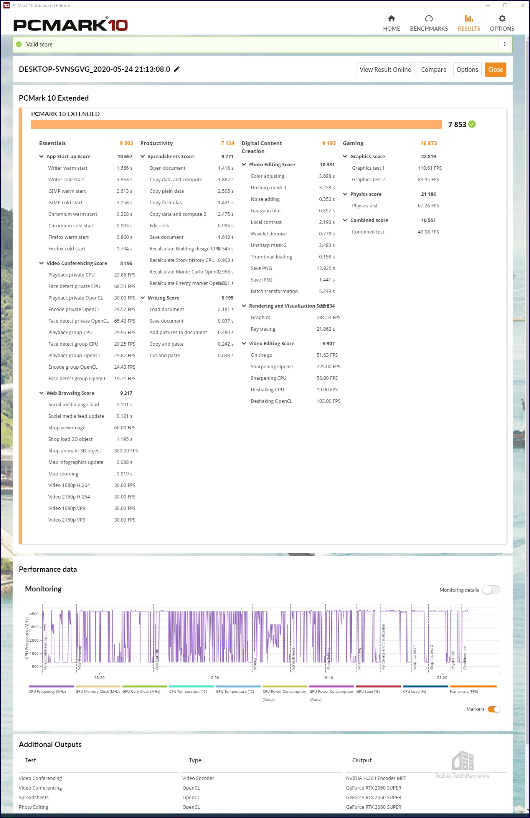Select GPU Temperature legend swatch
The height and width of the screenshot is (818, 530).
pyautogui.click(x=238, y=686)
